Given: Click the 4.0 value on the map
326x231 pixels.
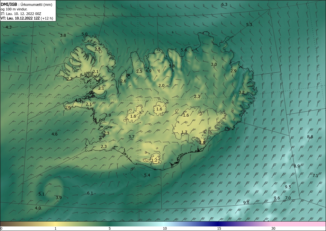Looking at the screenshot, I should [x=38, y=208].
